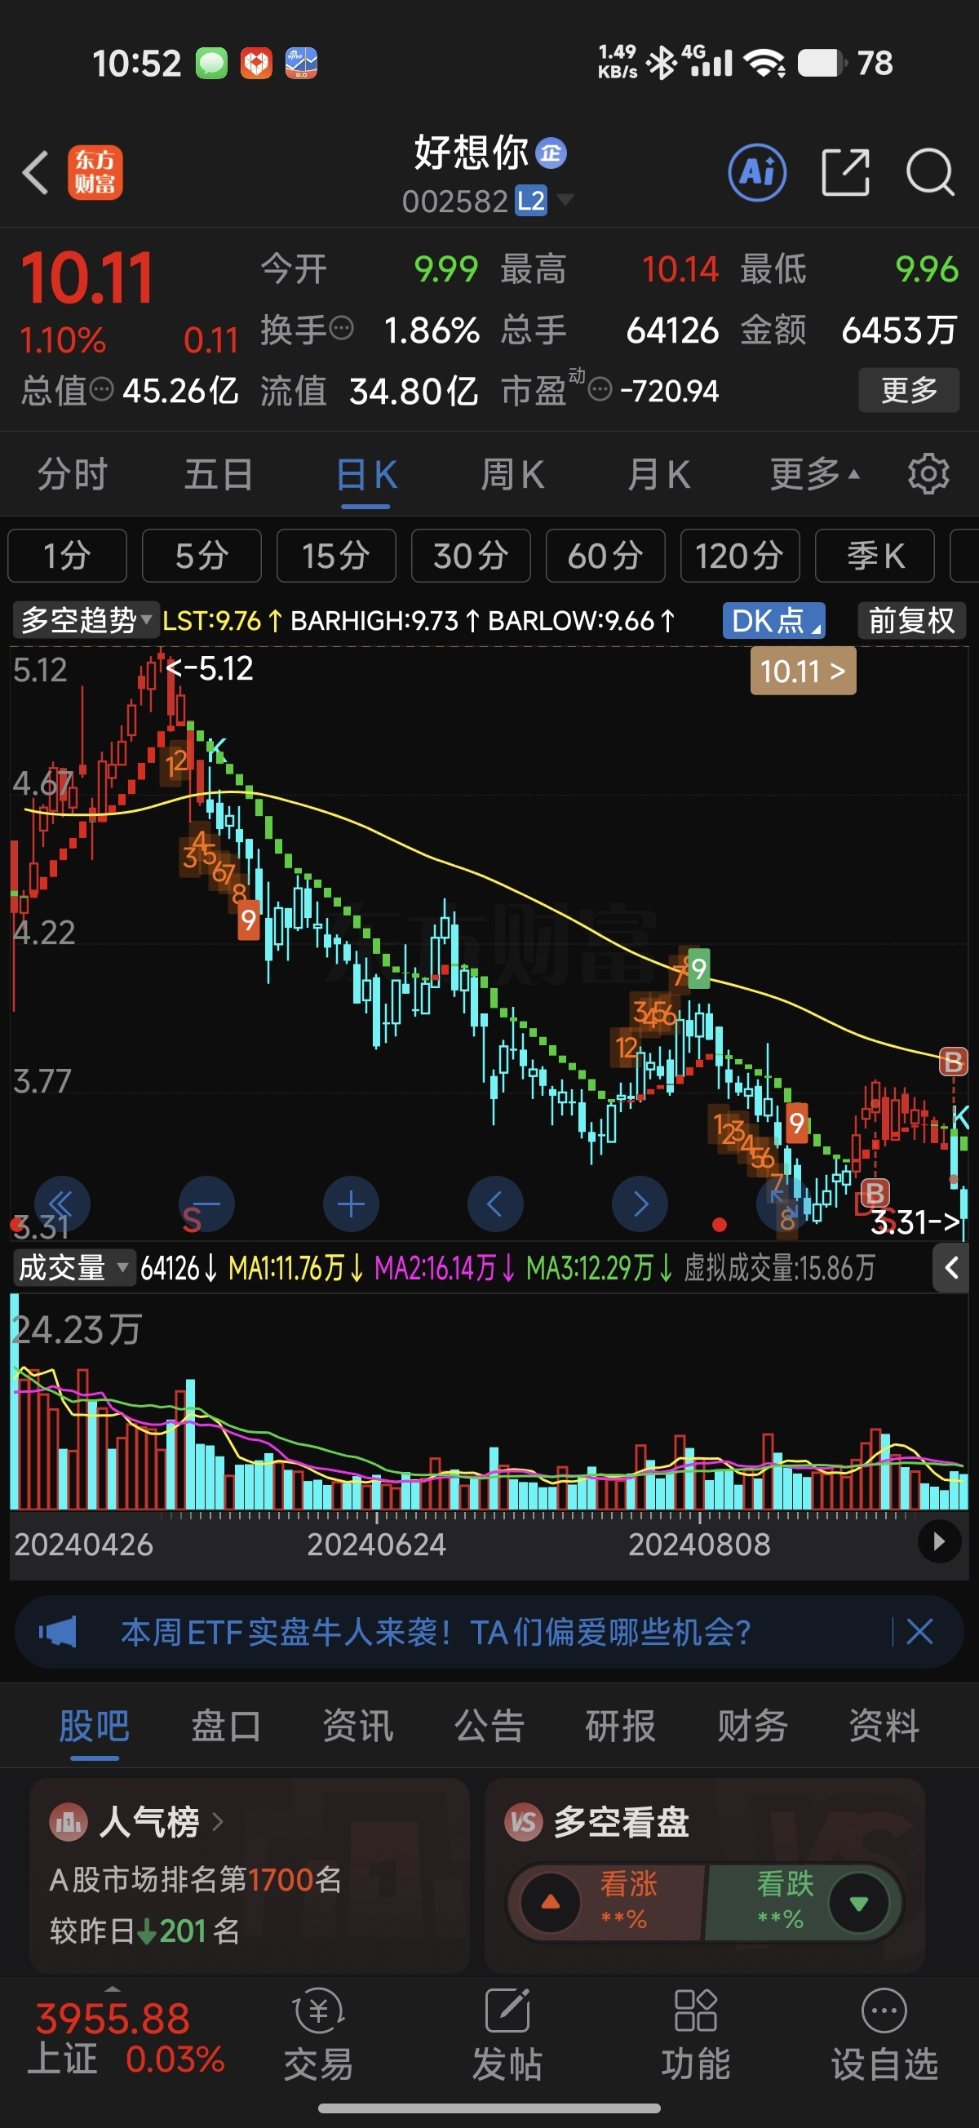Viewport: 979px width, 2128px height.
Task: Tap the 更多 quote details button
Action: pos(909,389)
